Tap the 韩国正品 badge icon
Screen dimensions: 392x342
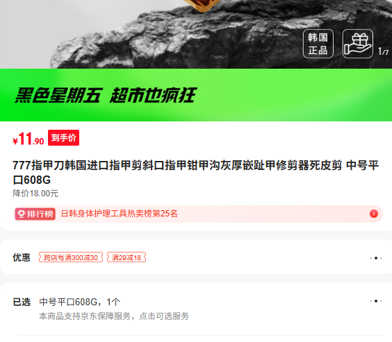(x=318, y=44)
